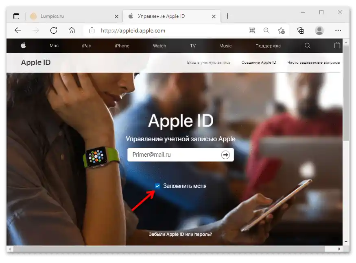Click horizontal scrollbar left arrow
The image size is (356, 263).
(x=10, y=249)
